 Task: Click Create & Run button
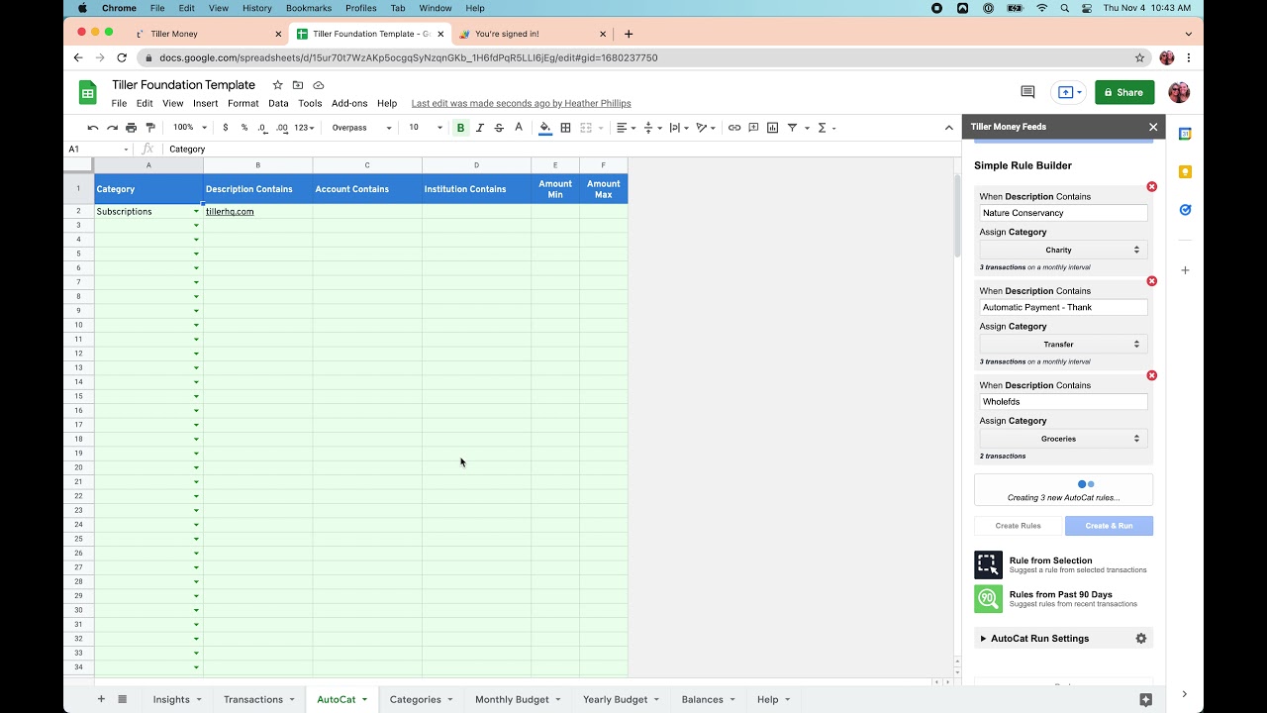[1109, 526]
